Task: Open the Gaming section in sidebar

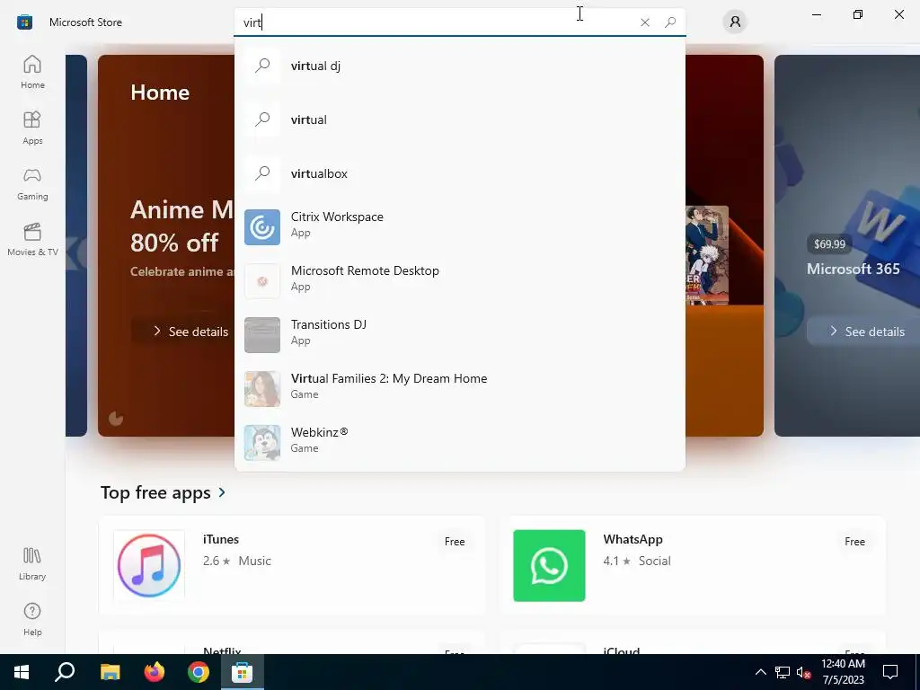Action: [32, 183]
